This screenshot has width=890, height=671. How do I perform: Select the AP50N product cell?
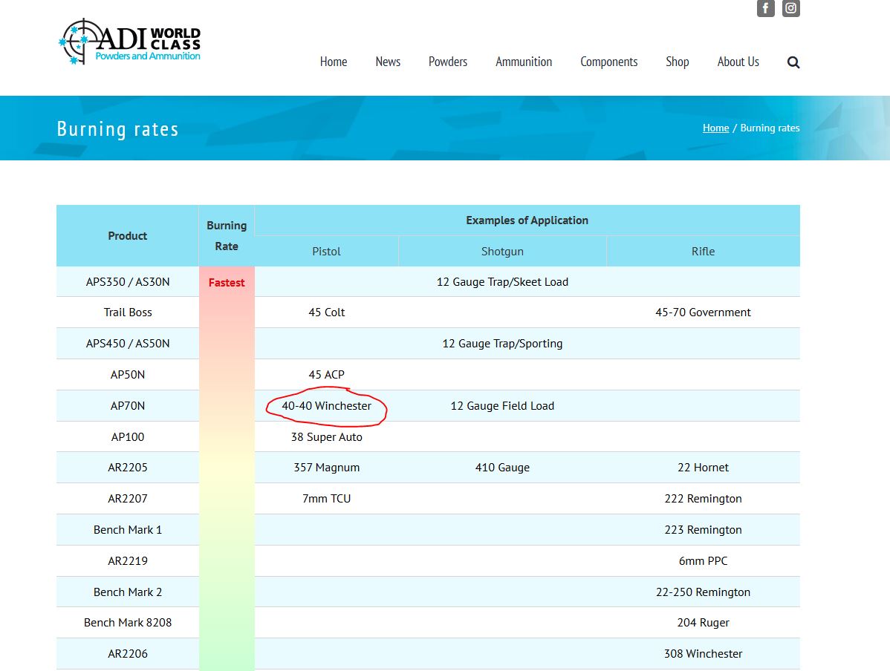pyautogui.click(x=128, y=374)
